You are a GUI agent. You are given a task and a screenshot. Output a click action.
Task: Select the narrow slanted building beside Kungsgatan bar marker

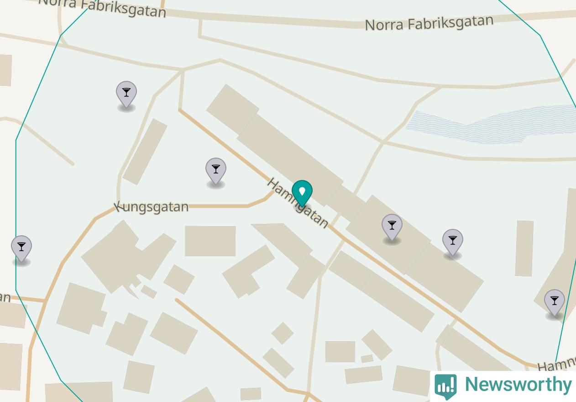pyautogui.click(x=145, y=152)
